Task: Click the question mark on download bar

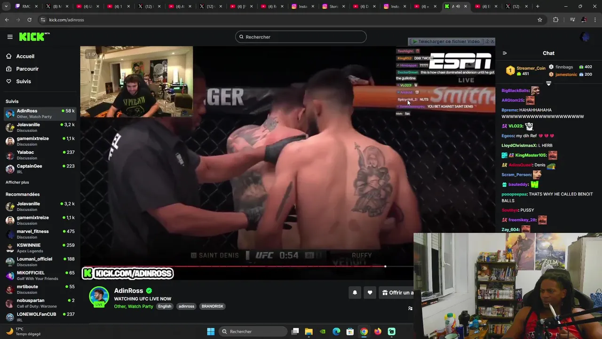Action: [487, 41]
